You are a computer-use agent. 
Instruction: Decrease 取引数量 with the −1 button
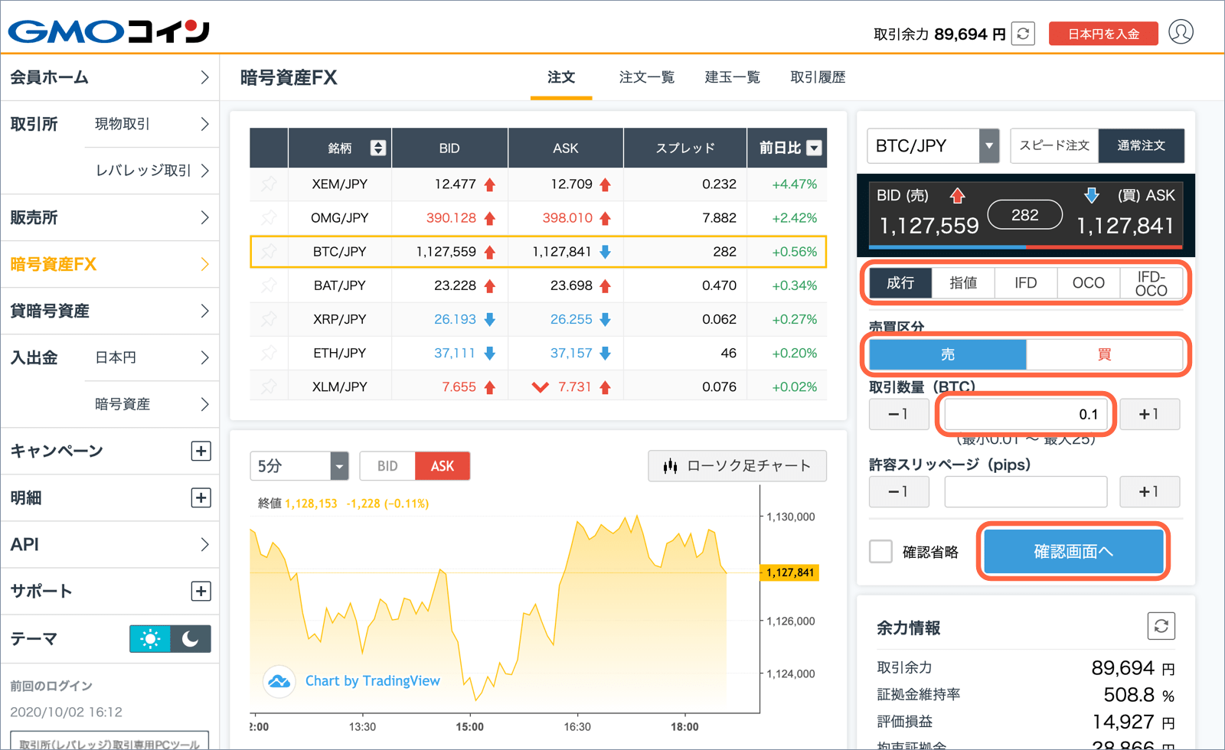pos(899,414)
